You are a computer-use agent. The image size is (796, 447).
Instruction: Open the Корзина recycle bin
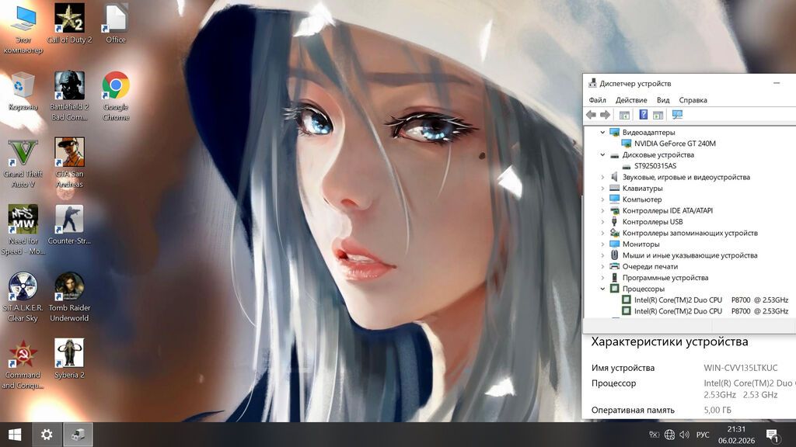point(23,92)
